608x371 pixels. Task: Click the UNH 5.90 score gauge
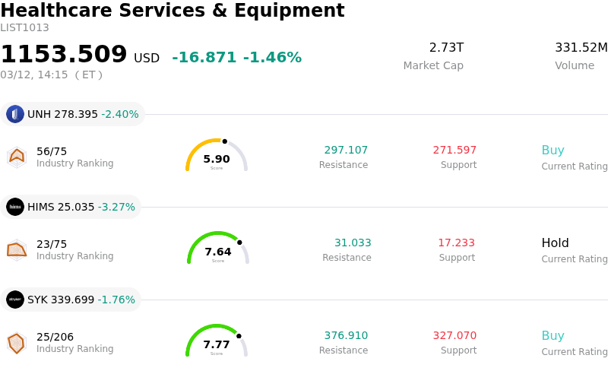click(217, 157)
